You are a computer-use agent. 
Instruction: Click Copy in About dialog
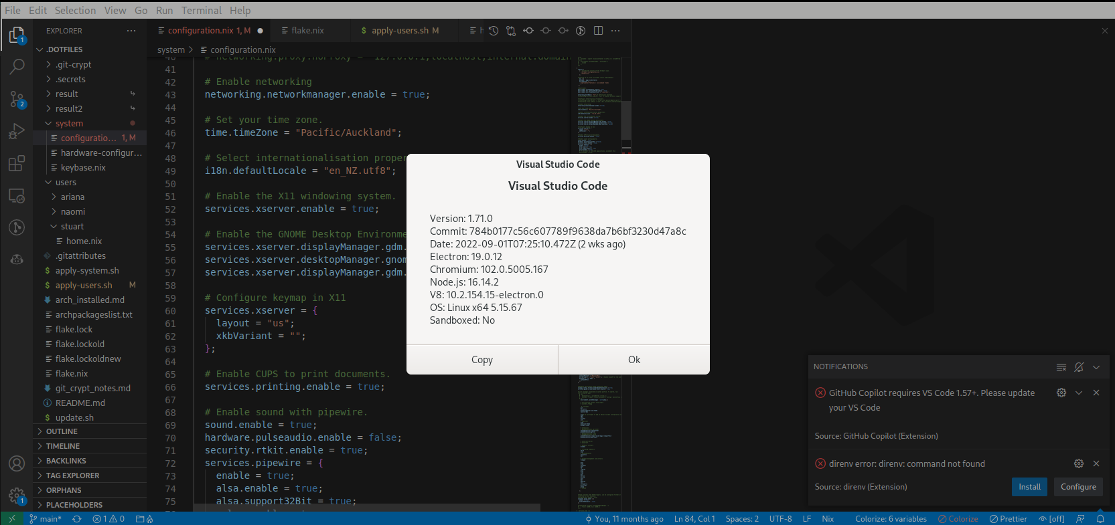coord(482,360)
